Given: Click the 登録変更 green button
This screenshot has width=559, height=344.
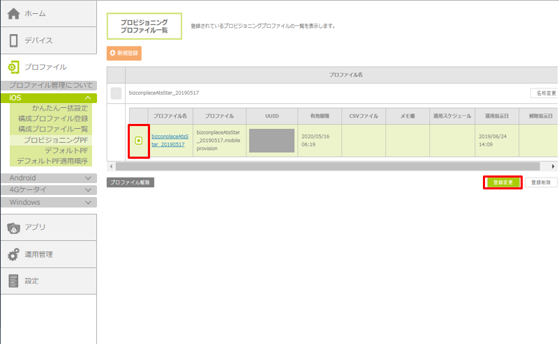Looking at the screenshot, I should pyautogui.click(x=502, y=182).
